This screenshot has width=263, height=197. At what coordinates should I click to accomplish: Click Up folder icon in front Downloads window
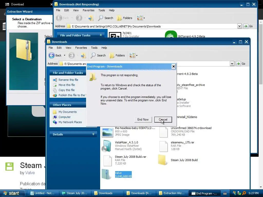pos(83,55)
